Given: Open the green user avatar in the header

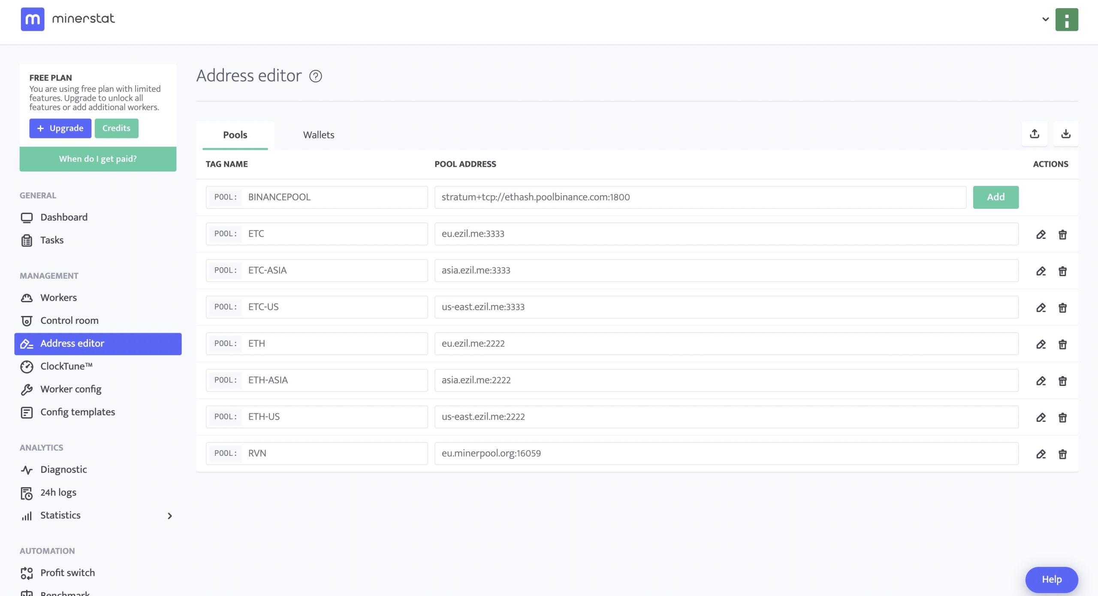Looking at the screenshot, I should point(1067,20).
